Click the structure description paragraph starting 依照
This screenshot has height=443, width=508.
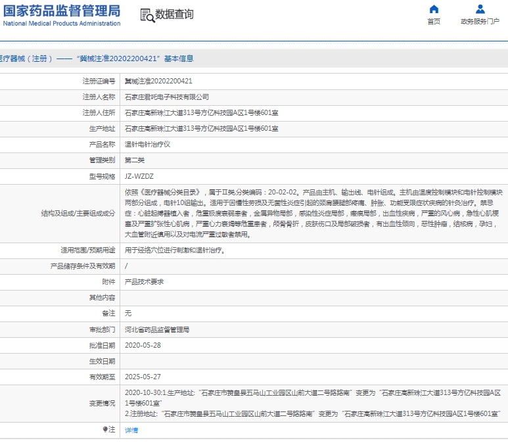coord(313,213)
